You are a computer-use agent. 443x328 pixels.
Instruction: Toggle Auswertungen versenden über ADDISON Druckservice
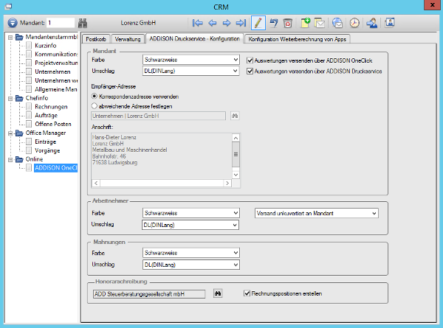(250, 71)
